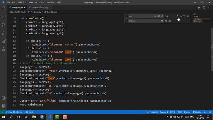The height and width of the screenshot is (120, 213).
Task: Replace the current match icon
Action: click(x=166, y=21)
